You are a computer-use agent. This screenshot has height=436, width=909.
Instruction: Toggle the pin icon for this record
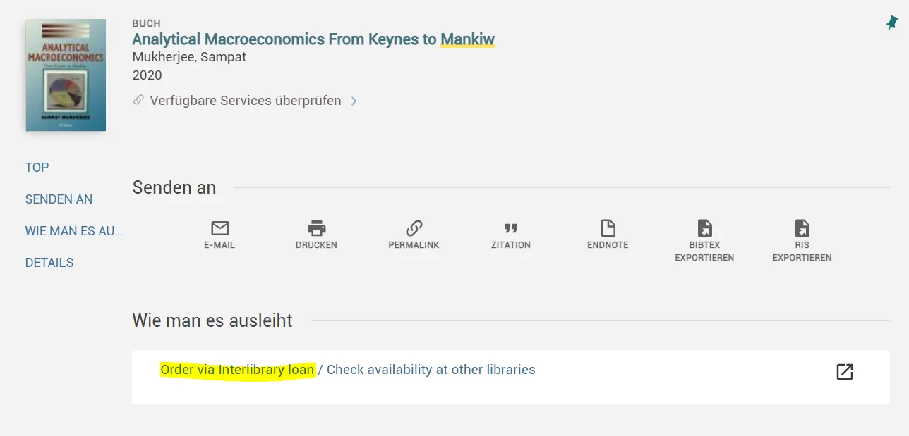tap(892, 24)
